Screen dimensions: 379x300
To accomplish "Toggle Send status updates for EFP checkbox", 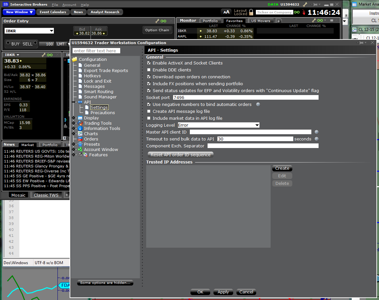I will [149, 90].
